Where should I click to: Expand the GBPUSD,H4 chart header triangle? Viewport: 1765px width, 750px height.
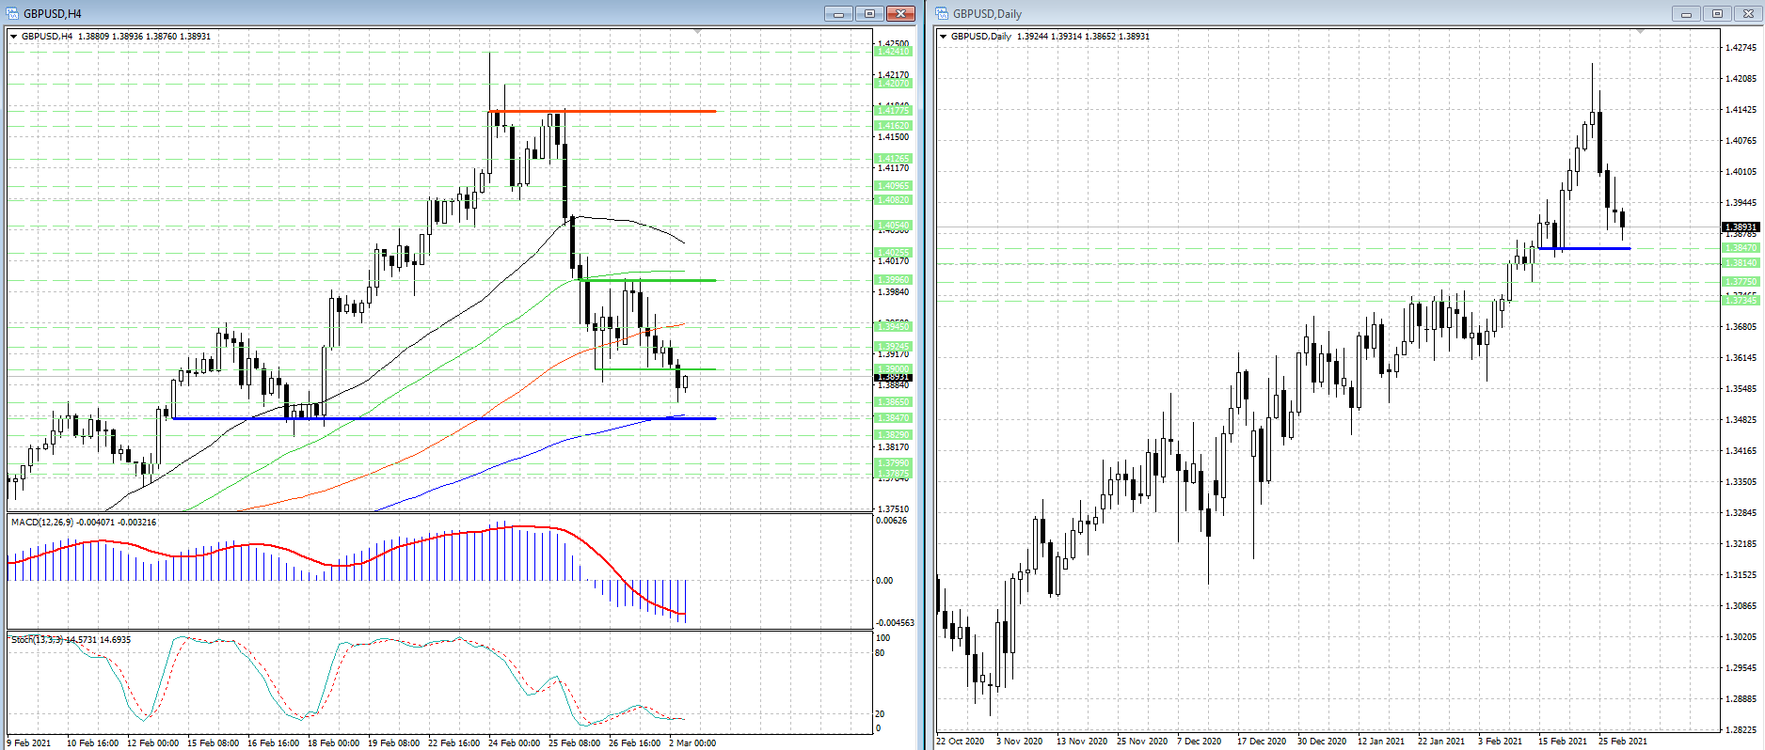pos(13,37)
